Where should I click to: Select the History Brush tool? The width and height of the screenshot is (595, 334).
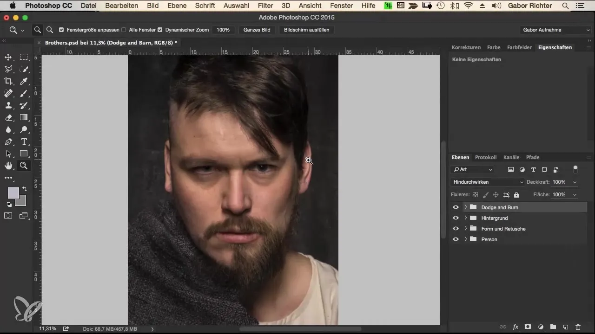click(x=24, y=105)
